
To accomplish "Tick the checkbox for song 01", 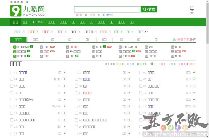I will tap(12, 72).
